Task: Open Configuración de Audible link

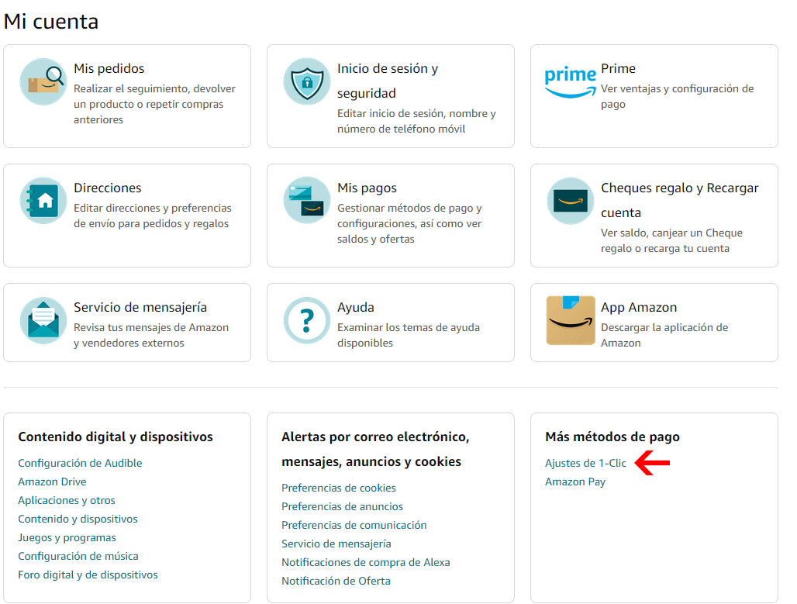Action: [80, 463]
